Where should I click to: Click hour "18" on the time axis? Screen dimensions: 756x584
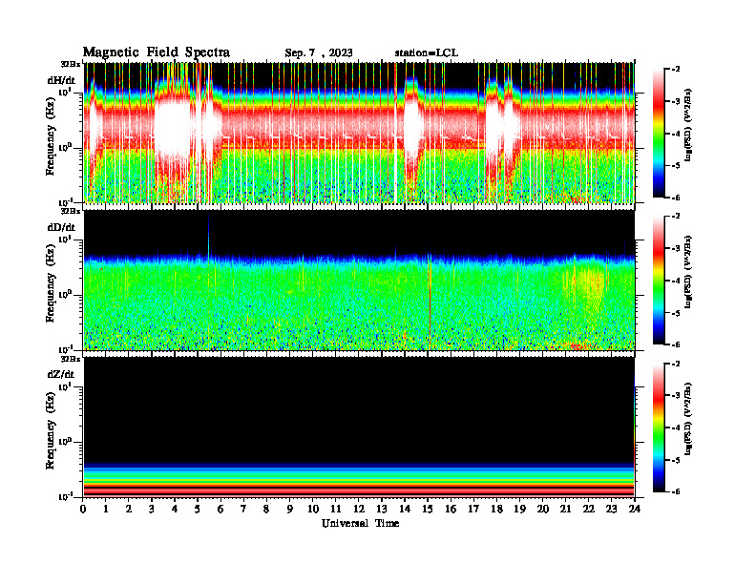pos(496,509)
